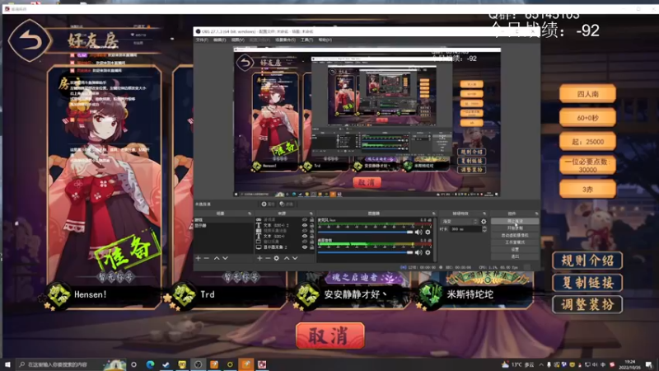This screenshot has height=371, width=659.
Task: Open mic audio settings gear
Action: [428, 232]
